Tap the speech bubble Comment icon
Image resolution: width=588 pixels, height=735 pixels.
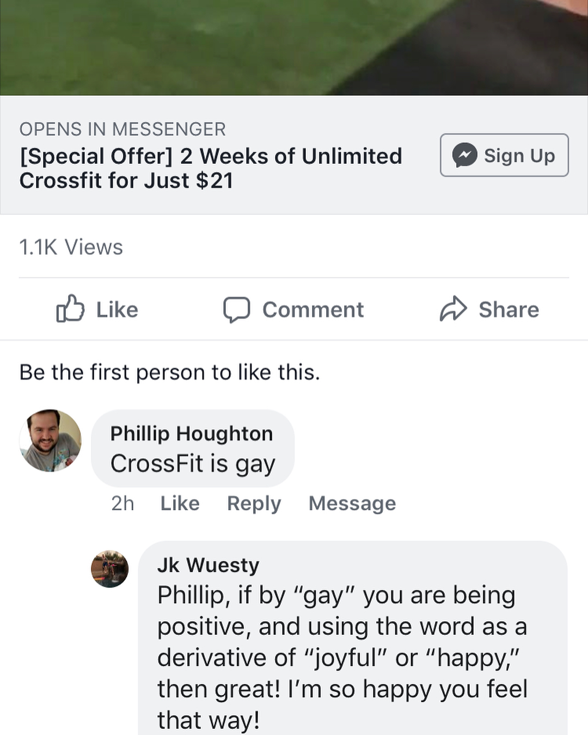pos(236,309)
